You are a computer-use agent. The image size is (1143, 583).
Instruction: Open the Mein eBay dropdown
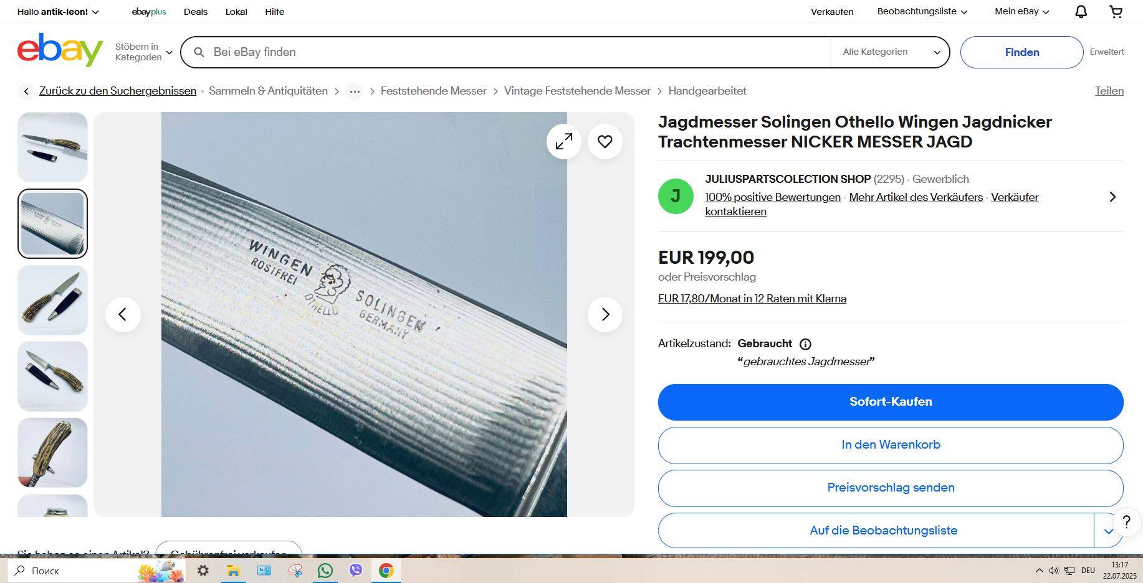pyautogui.click(x=1022, y=12)
